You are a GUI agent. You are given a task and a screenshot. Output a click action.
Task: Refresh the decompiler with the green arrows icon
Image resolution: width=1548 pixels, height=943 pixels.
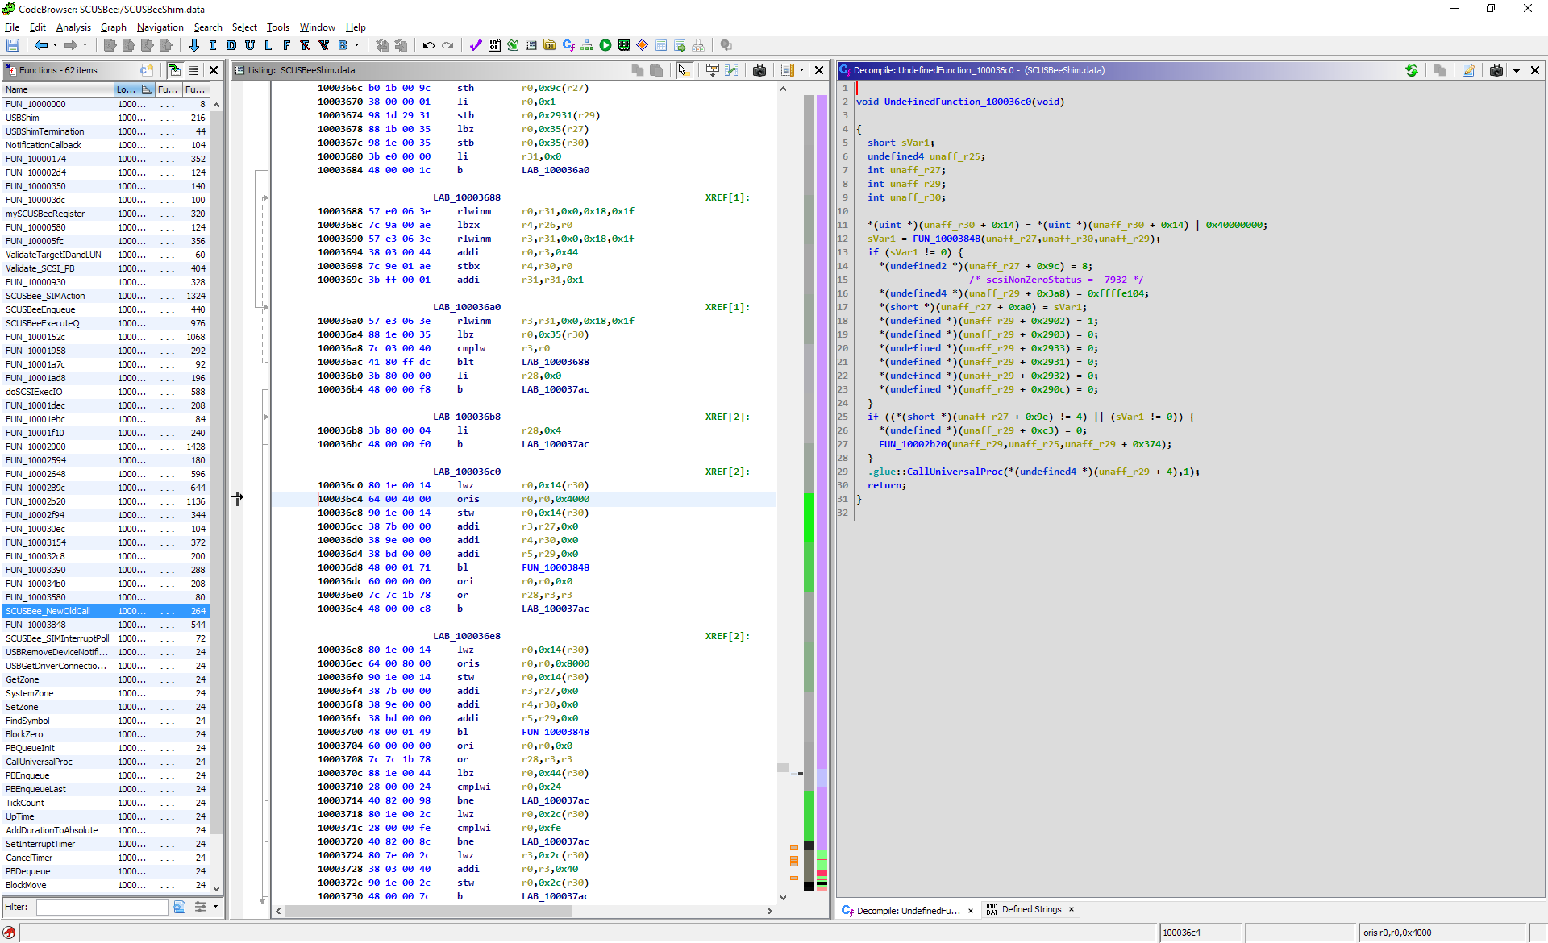tap(1412, 70)
